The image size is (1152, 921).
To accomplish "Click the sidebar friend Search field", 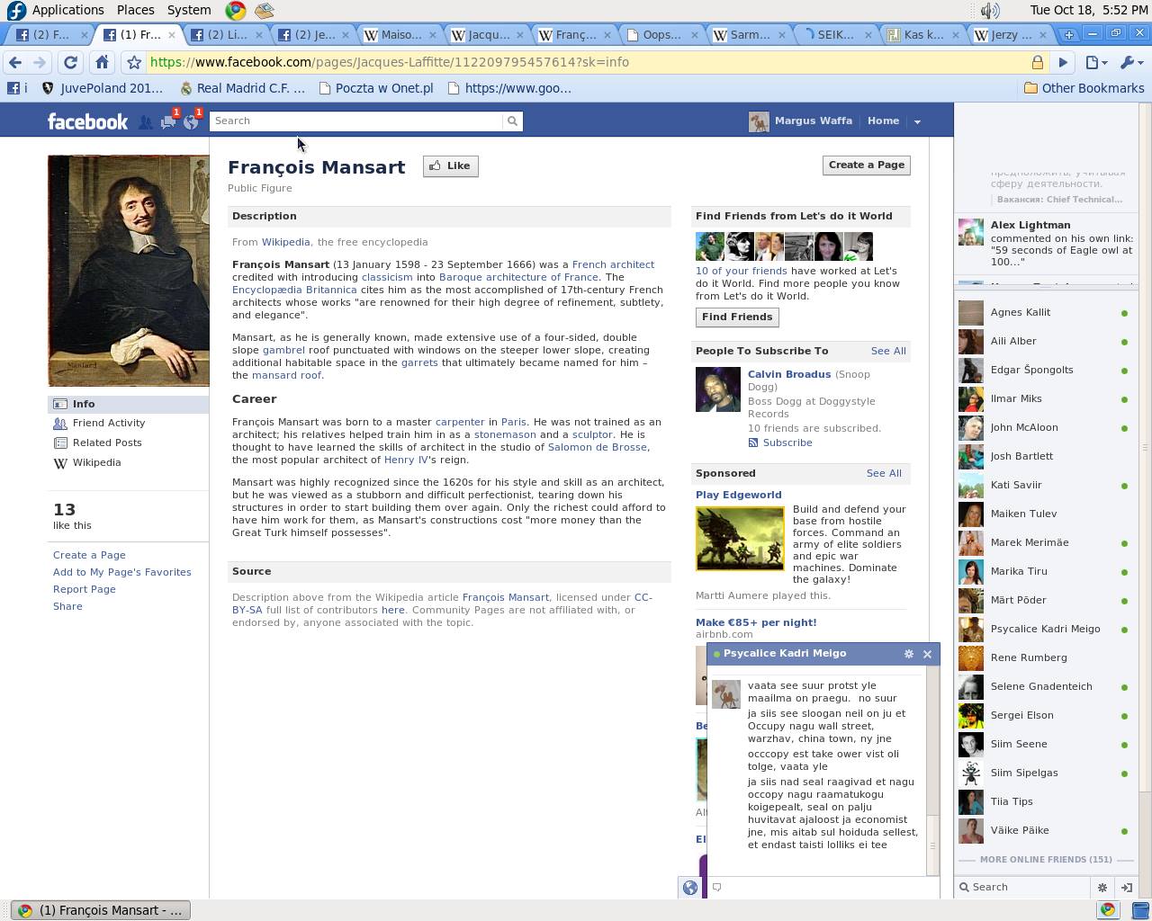I will click(x=1024, y=887).
